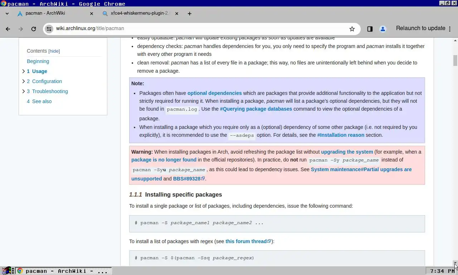The height and width of the screenshot is (275, 458).
Task: Bookmark this page with the star
Action: tap(352, 29)
